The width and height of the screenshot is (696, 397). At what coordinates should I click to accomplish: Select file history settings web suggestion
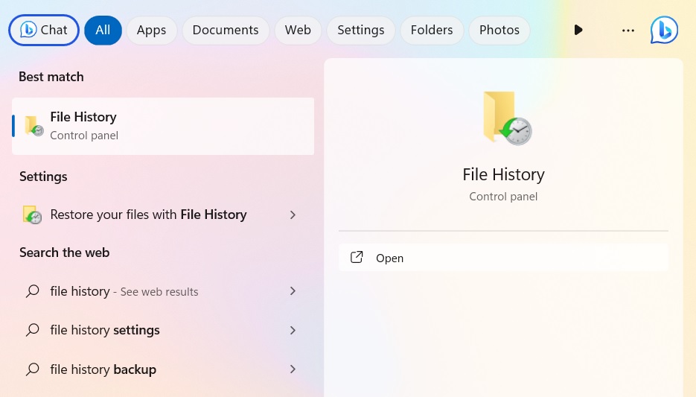(163, 330)
